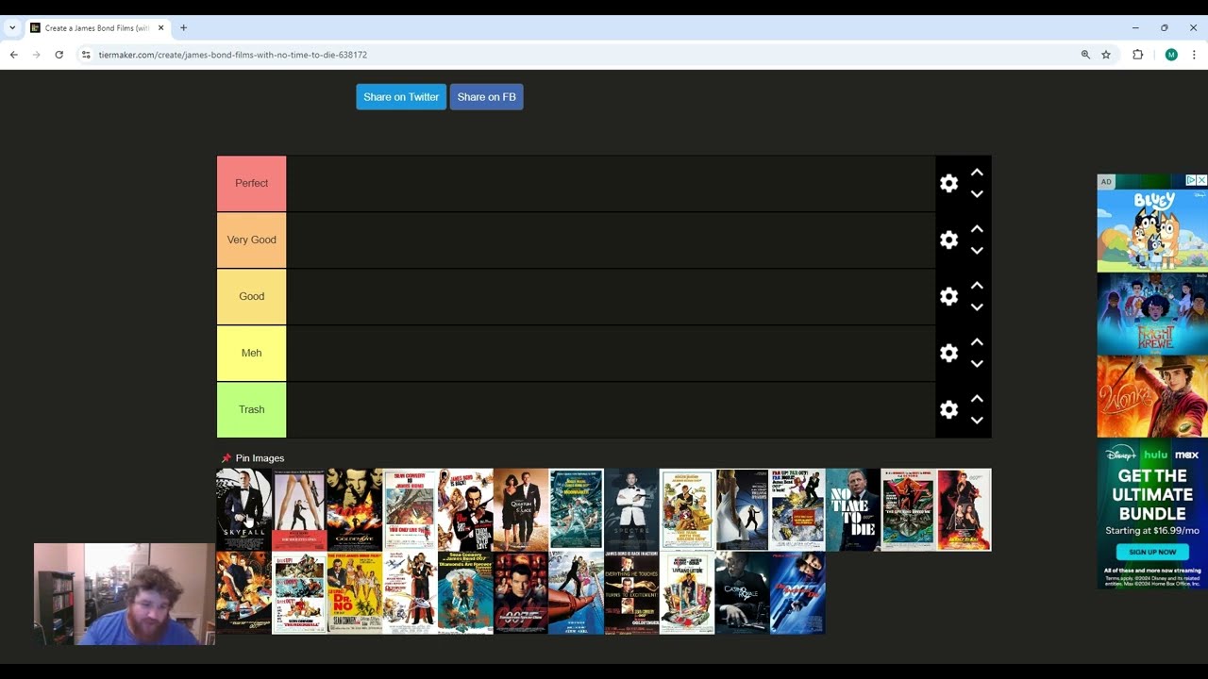Go back in browser history
Image resolution: width=1208 pixels, height=679 pixels.
click(14, 55)
